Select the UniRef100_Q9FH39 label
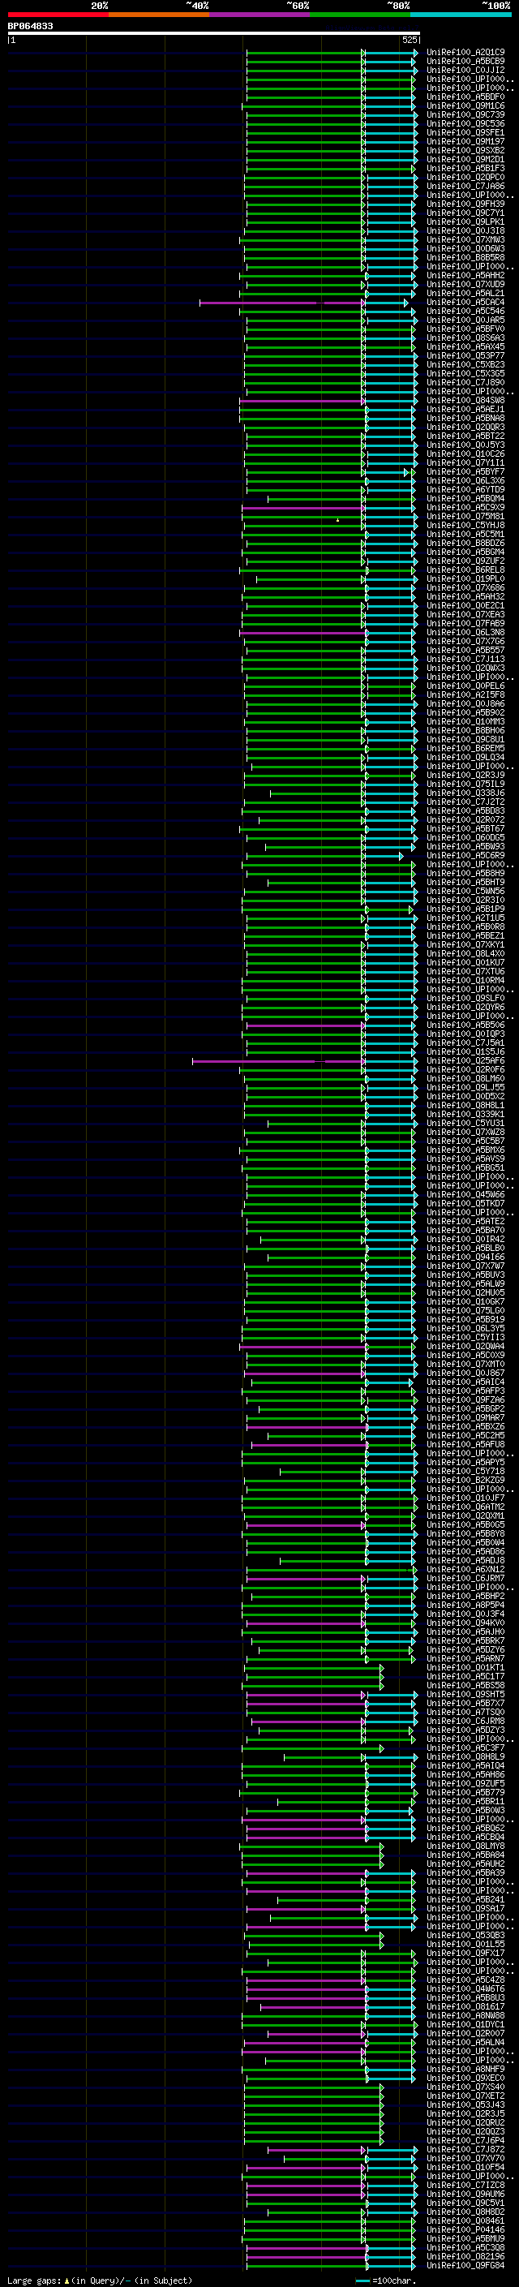519x2287 pixels. pyautogui.click(x=465, y=204)
